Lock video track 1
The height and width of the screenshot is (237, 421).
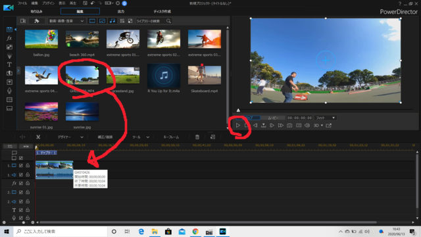click(28, 165)
